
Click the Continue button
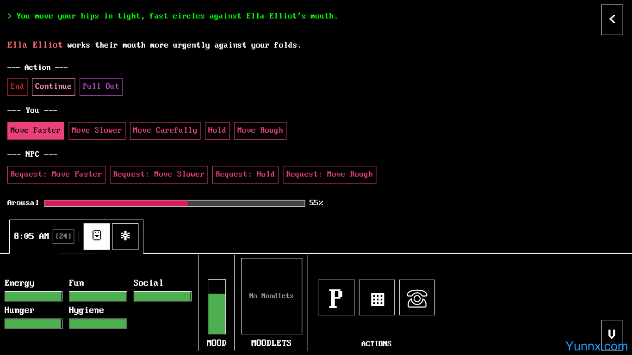point(53,87)
